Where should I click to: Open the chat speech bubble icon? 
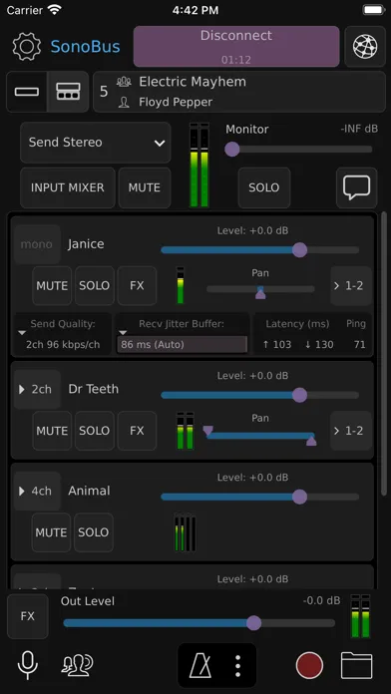pos(356,187)
